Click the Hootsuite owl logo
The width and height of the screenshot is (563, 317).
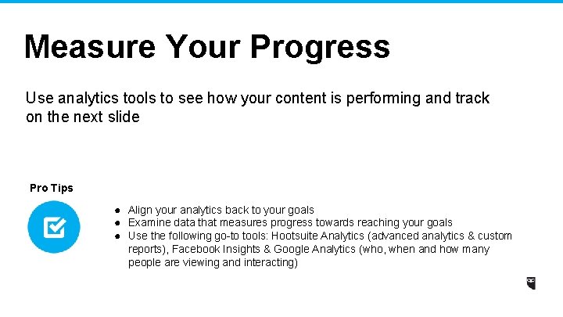click(533, 284)
